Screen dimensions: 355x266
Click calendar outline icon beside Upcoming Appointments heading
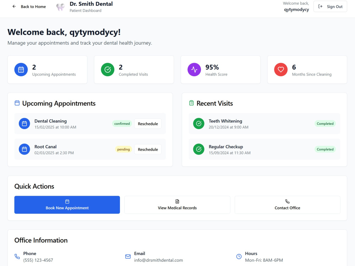17,103
